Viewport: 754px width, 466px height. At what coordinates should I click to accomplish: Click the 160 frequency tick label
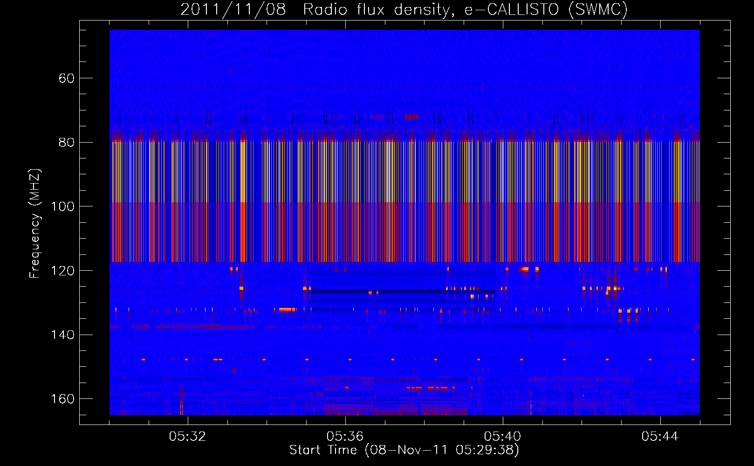[63, 399]
